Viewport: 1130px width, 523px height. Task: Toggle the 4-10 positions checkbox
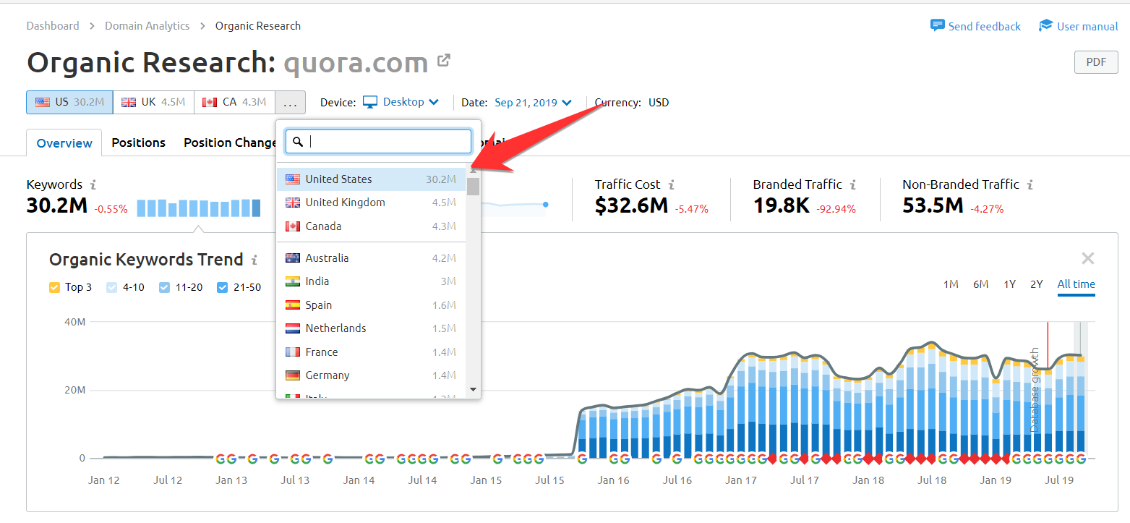pos(112,287)
